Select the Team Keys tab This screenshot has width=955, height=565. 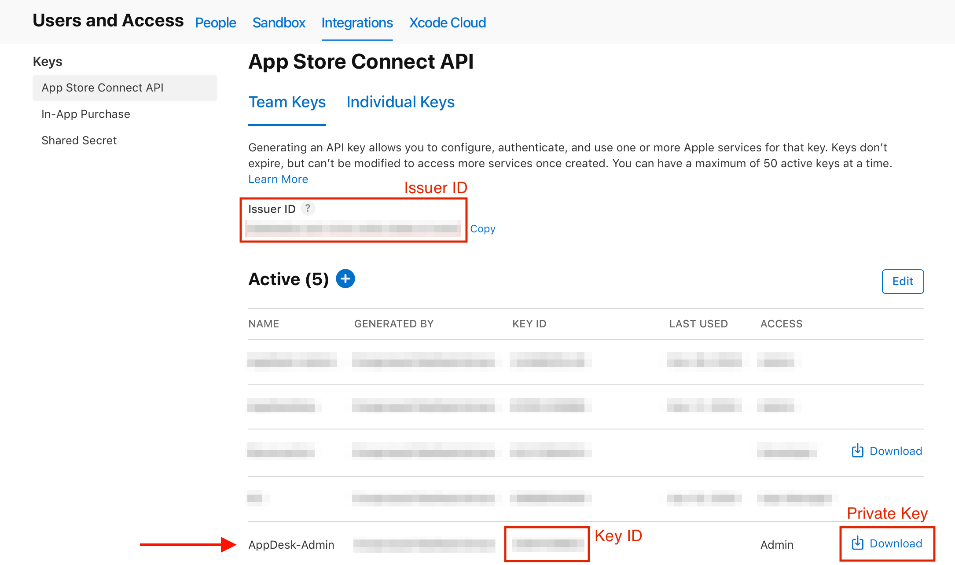(x=287, y=102)
